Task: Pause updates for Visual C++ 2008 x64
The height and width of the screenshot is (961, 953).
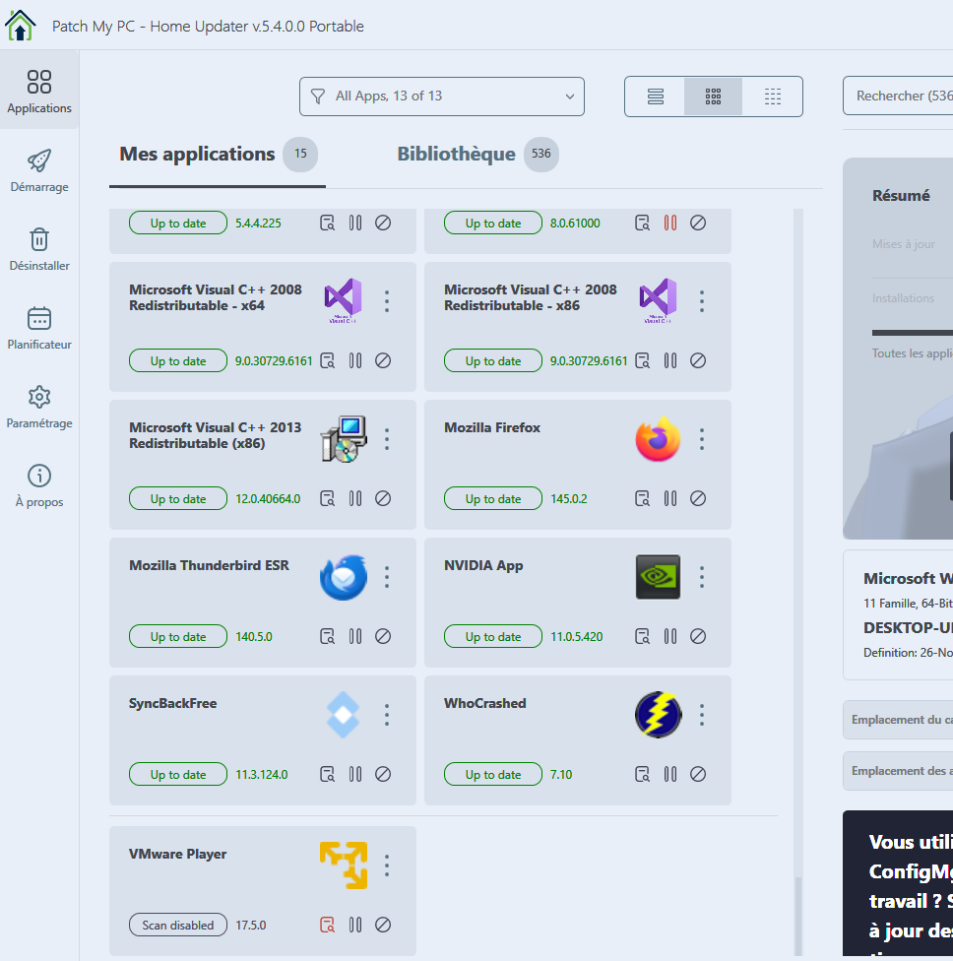Action: pyautogui.click(x=355, y=361)
